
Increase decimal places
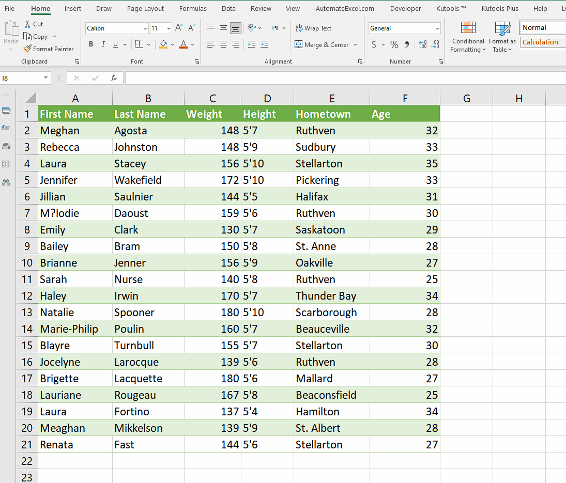424,45
